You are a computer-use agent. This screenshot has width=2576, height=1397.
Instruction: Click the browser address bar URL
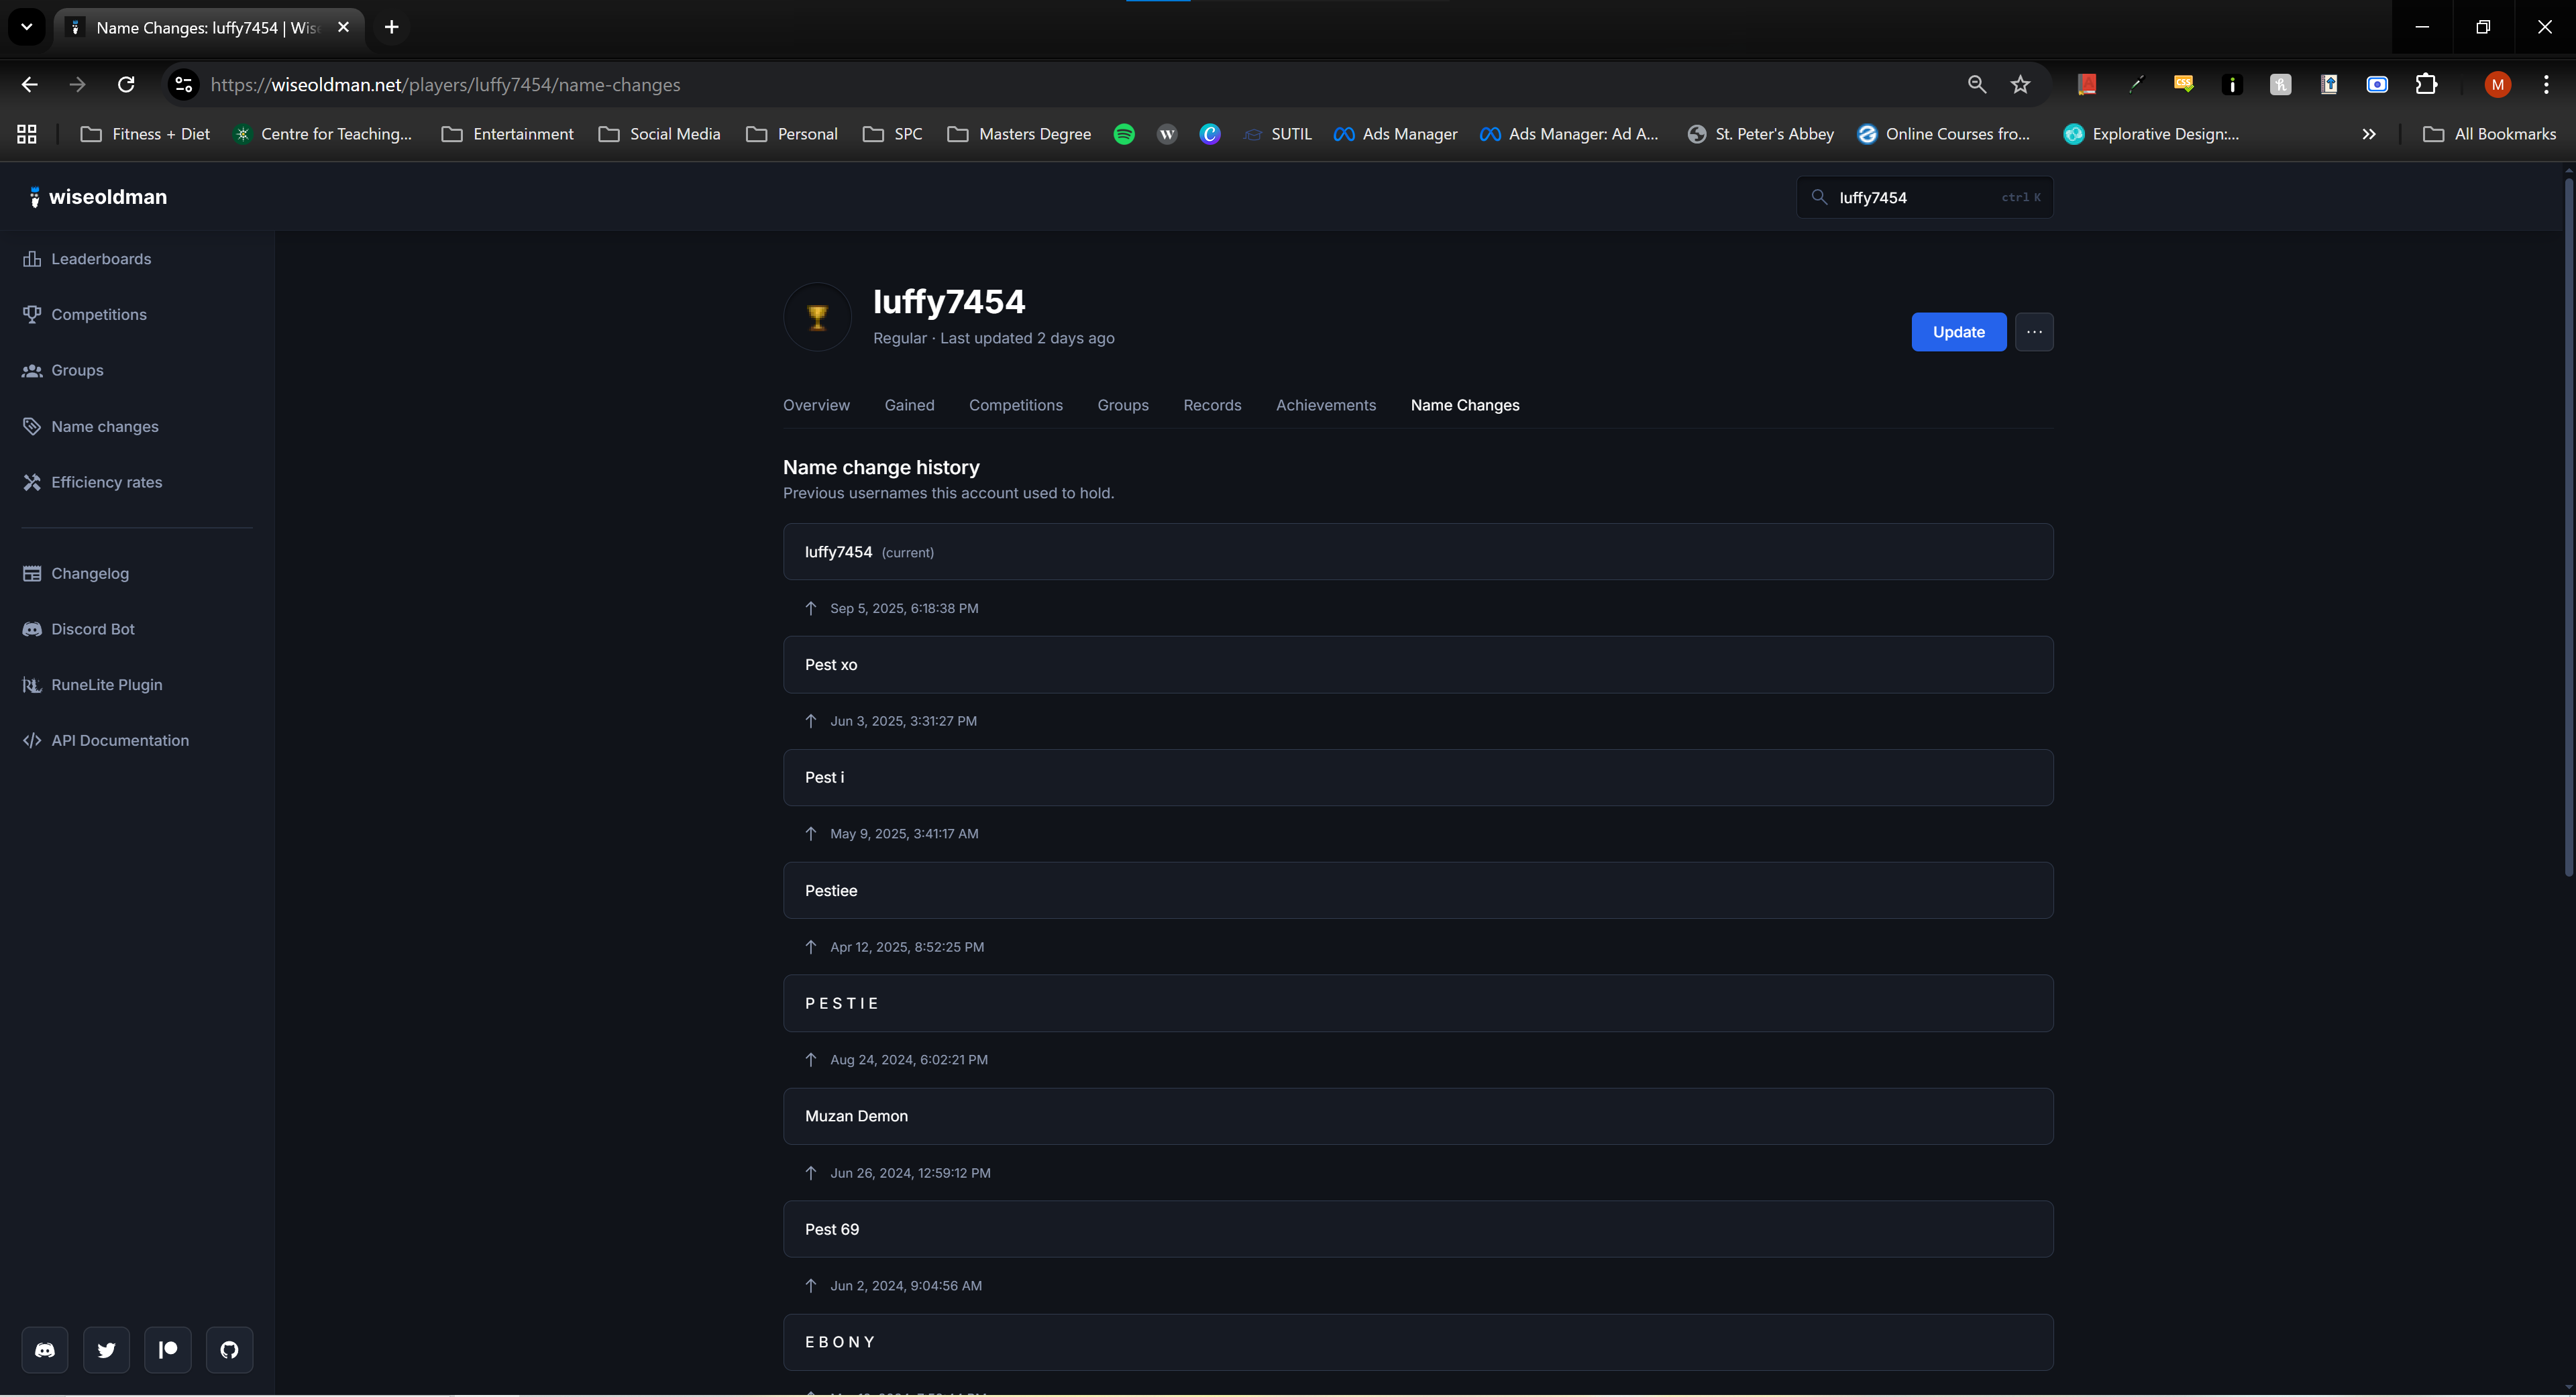click(x=445, y=85)
